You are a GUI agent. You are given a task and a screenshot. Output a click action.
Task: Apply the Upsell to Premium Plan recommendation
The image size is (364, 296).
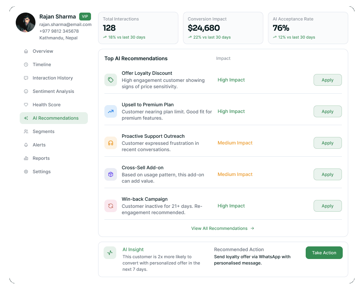pos(327,111)
